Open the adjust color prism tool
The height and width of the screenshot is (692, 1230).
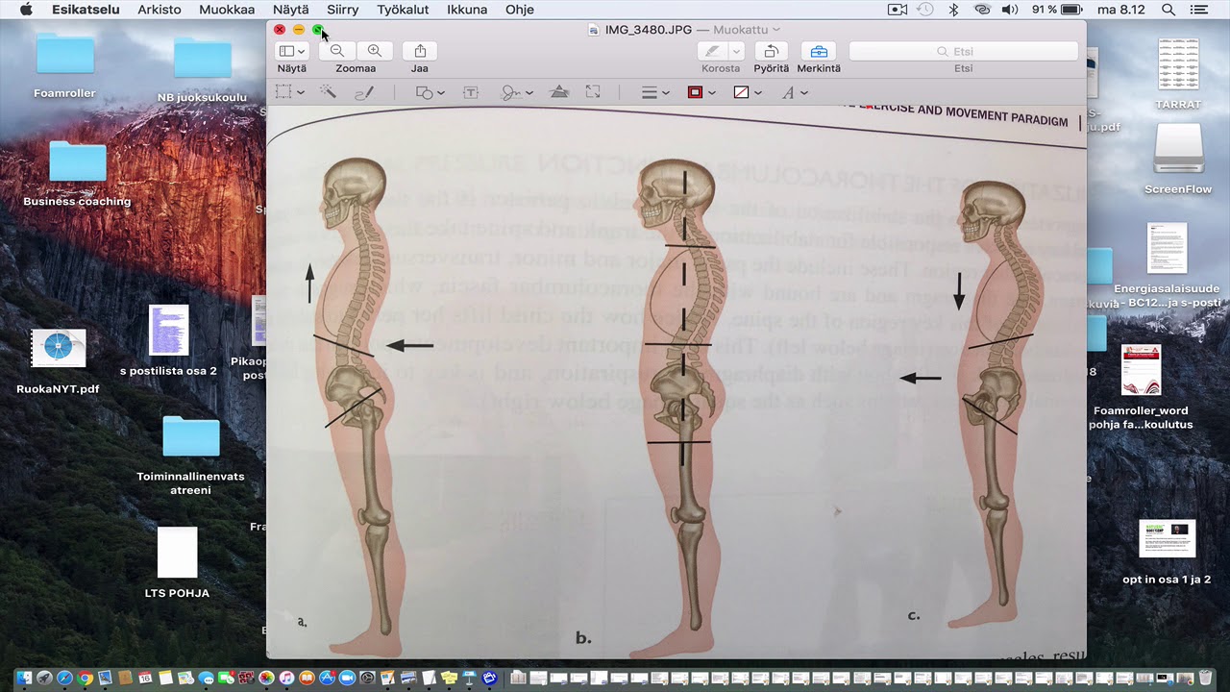pyautogui.click(x=558, y=92)
